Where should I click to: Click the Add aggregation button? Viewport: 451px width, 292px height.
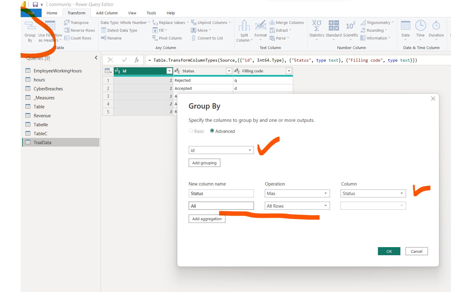coord(207,219)
